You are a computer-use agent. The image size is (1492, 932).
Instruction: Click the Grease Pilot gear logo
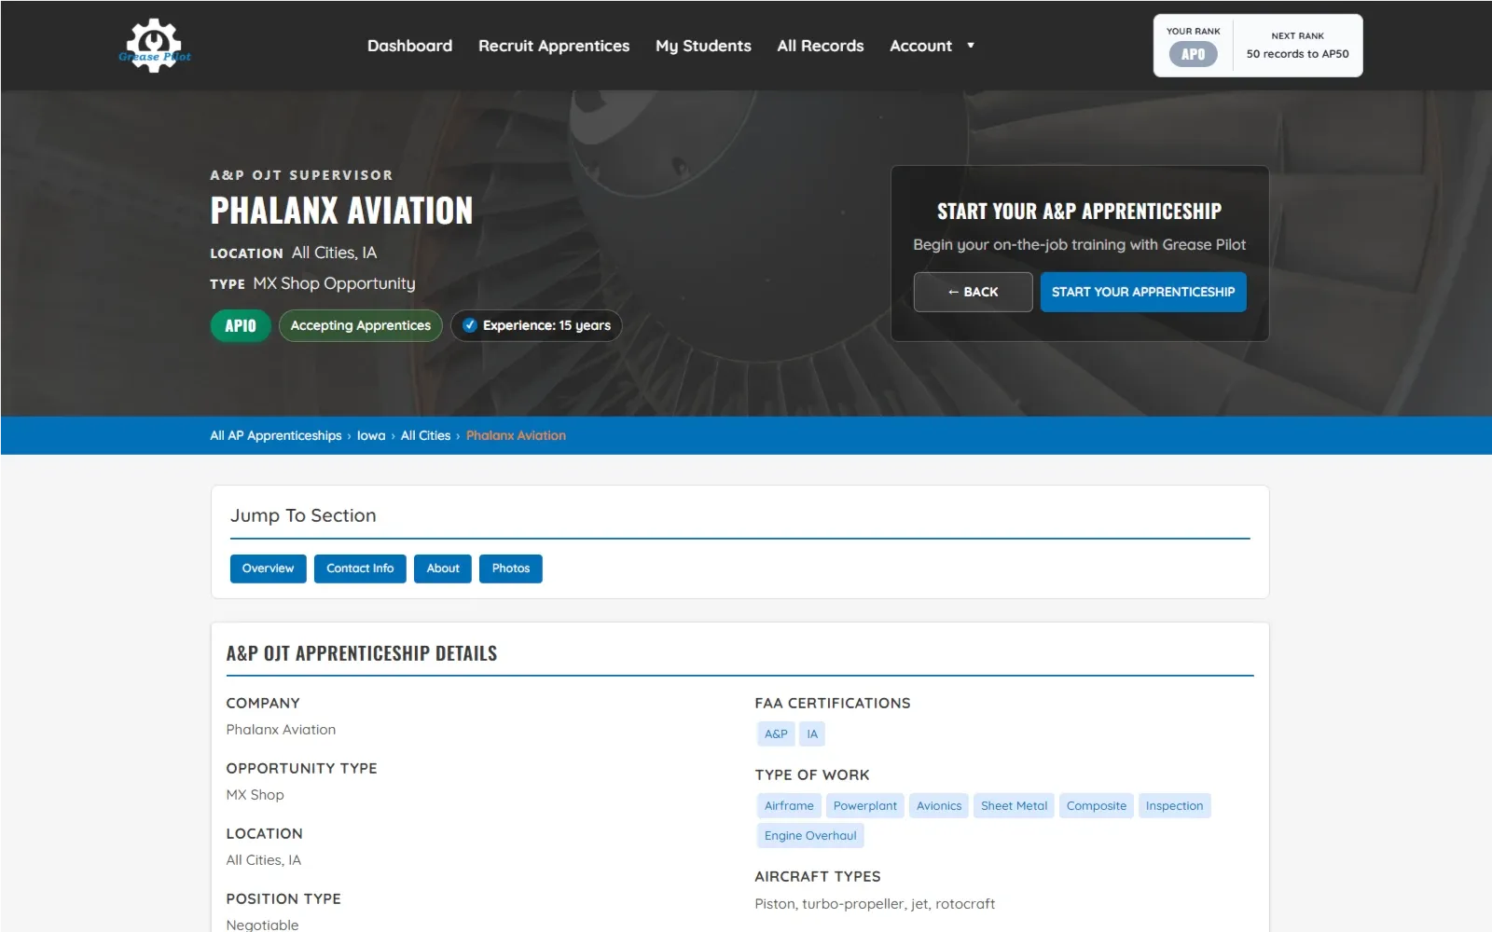pyautogui.click(x=155, y=45)
